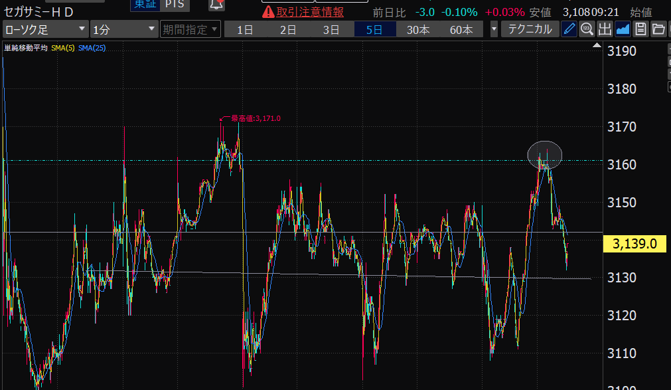The width and height of the screenshot is (671, 390).
Task: Click the 出 volume display icon
Action: coord(605,29)
